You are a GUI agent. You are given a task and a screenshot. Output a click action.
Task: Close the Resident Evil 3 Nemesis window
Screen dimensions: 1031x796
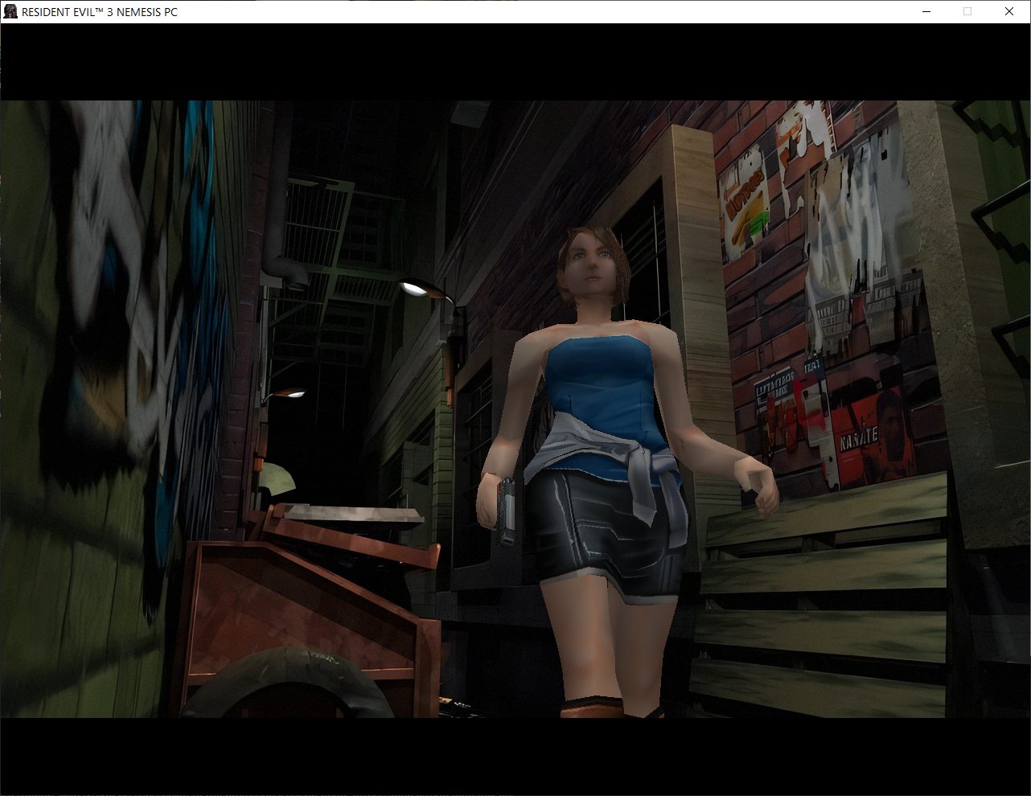click(1009, 11)
